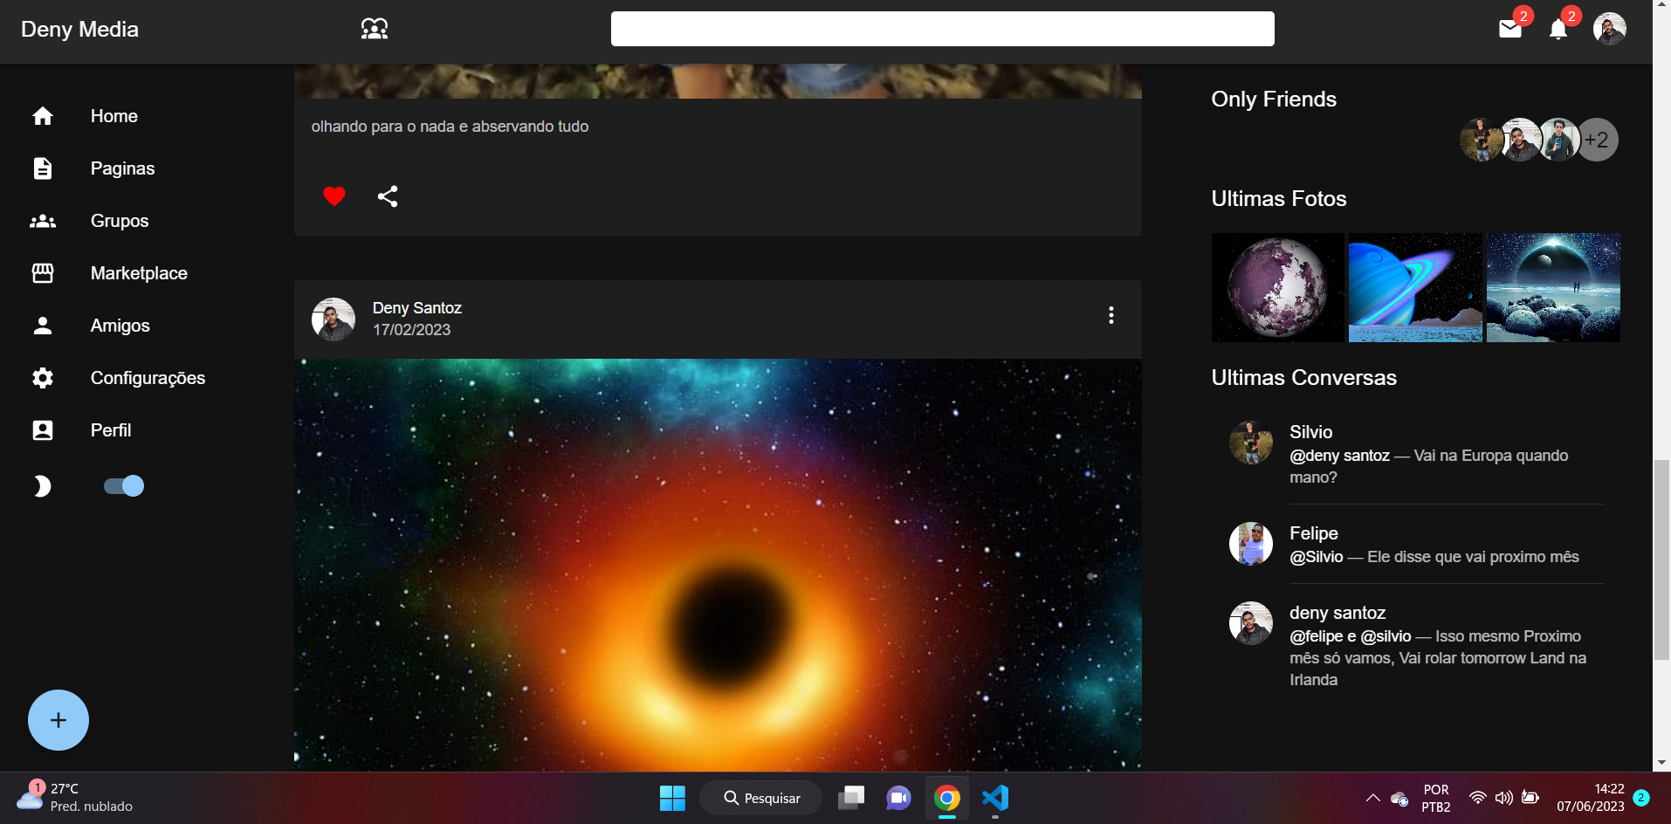This screenshot has width=1671, height=824.
Task: Click the friends group icon in header
Action: [375, 29]
